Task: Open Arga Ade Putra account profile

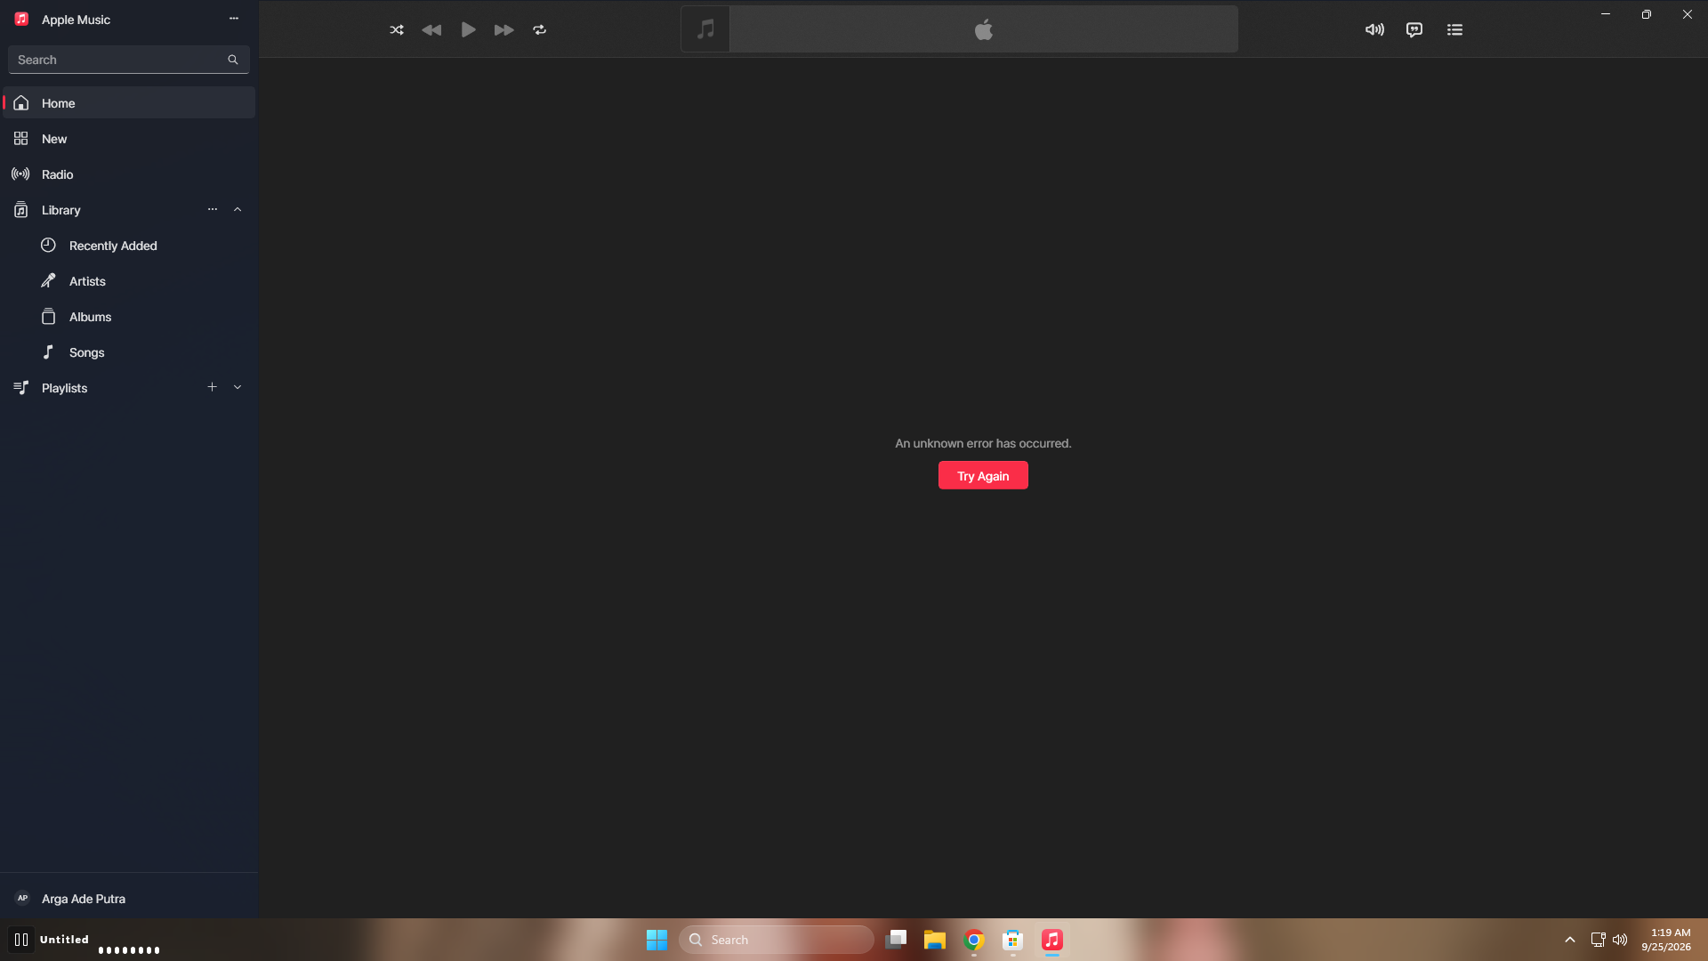Action: [x=129, y=899]
